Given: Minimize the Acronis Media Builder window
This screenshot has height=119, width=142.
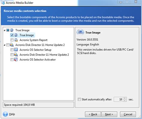Looking at the screenshot, I should (121, 2).
